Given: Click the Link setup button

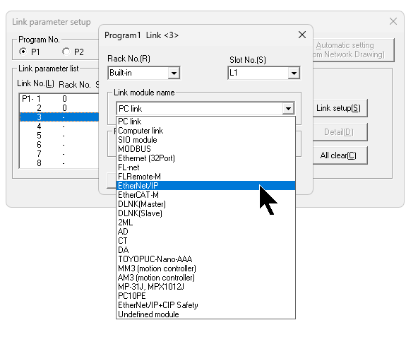Looking at the screenshot, I should tap(338, 108).
